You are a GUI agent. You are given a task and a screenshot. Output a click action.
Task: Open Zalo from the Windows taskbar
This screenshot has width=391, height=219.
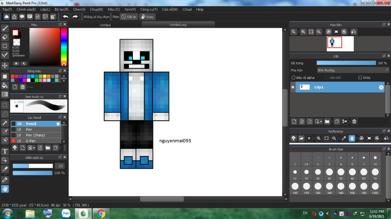(x=66, y=213)
